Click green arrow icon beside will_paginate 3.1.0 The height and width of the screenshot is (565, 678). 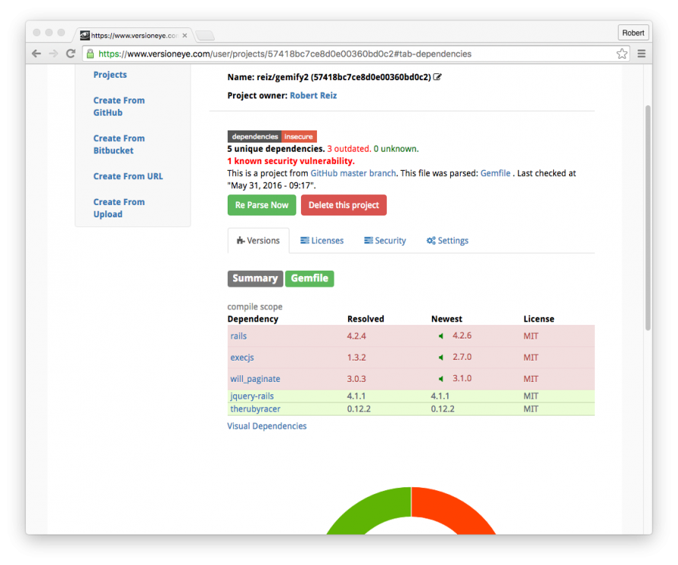coord(440,379)
